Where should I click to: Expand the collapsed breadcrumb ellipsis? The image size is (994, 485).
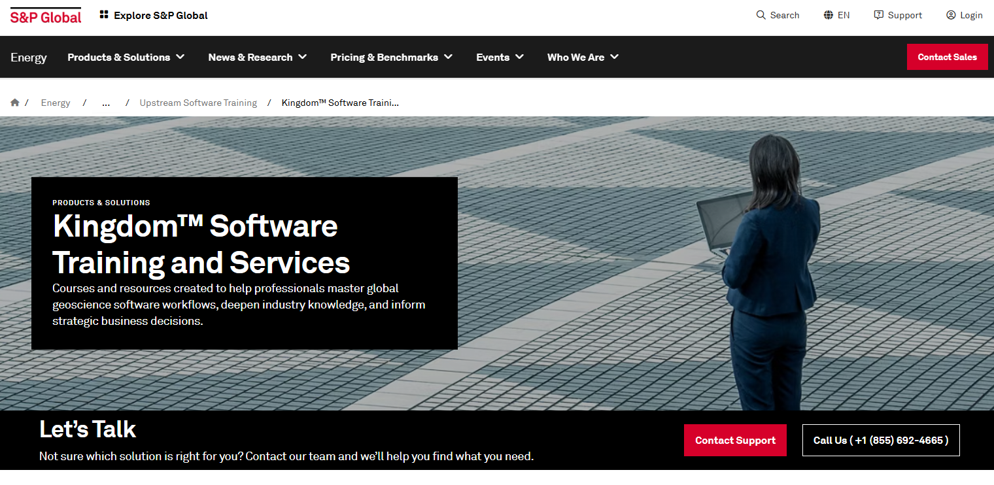pyautogui.click(x=106, y=103)
